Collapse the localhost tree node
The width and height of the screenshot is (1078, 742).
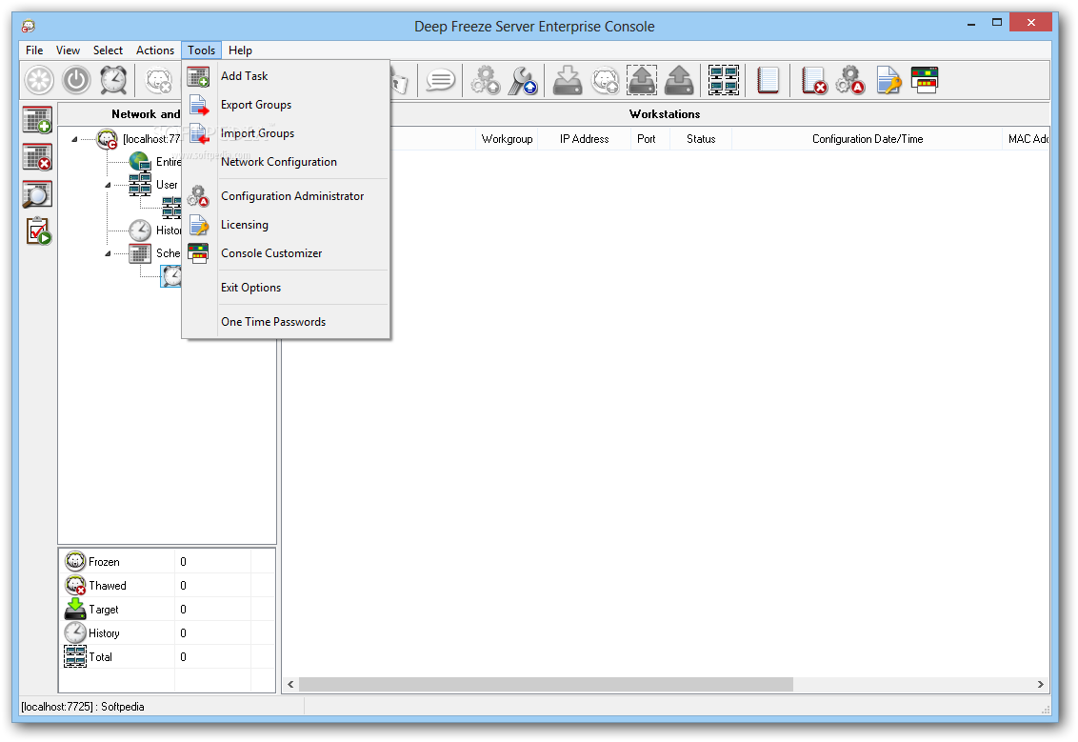coord(74,139)
